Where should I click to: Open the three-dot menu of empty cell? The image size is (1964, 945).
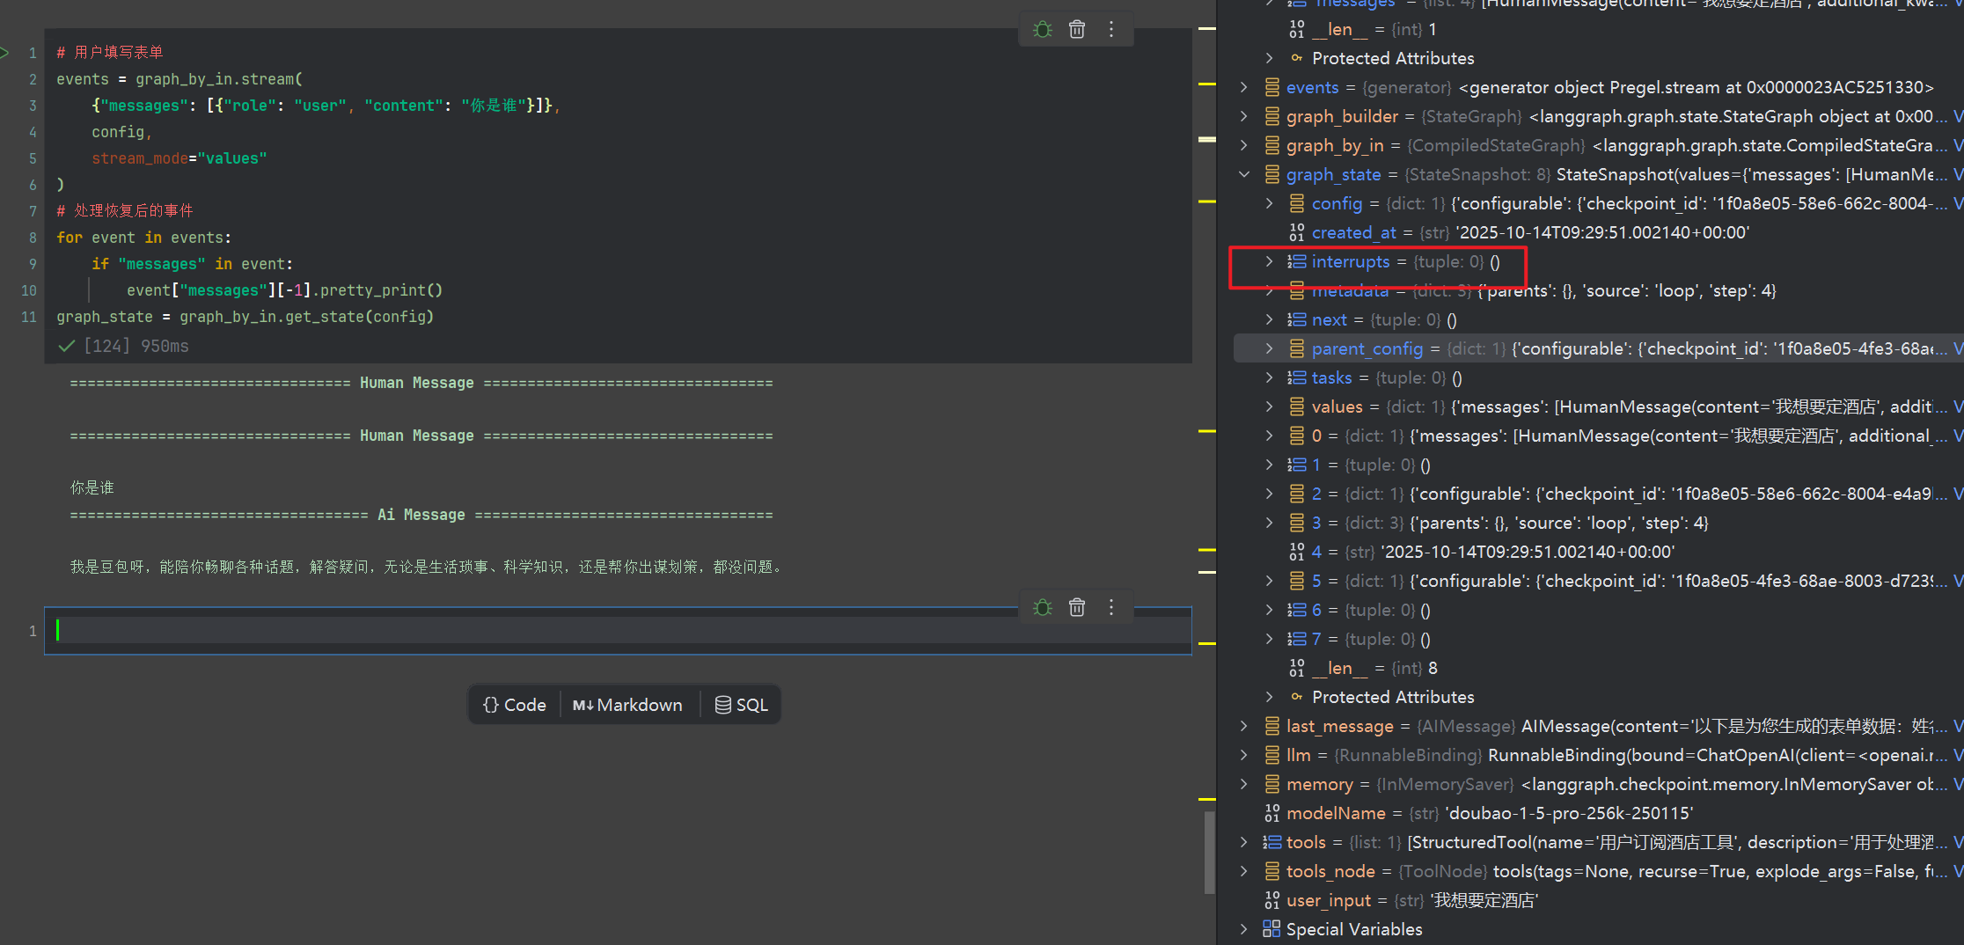pyautogui.click(x=1111, y=608)
